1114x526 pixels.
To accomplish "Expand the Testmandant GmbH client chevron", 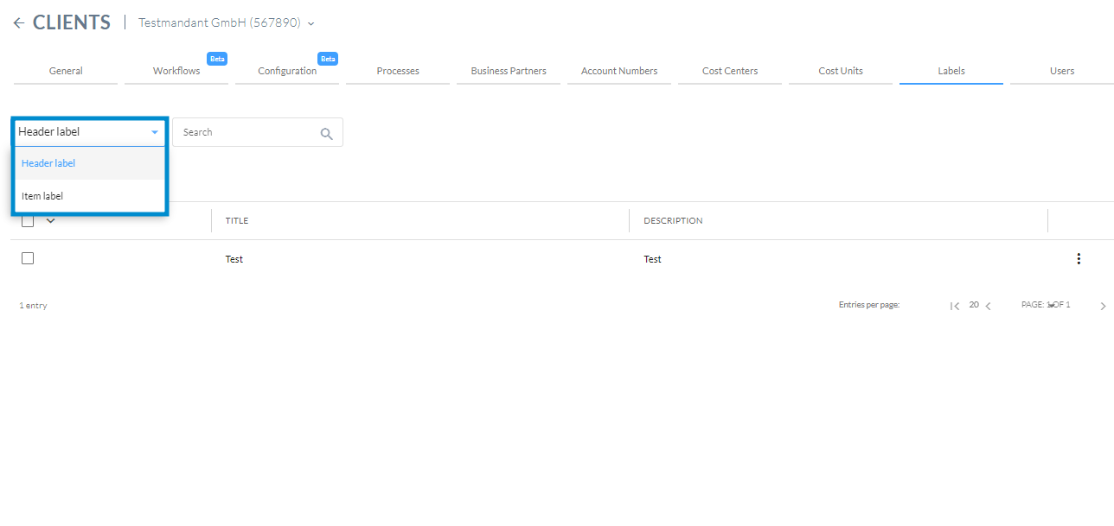I will tap(311, 23).
